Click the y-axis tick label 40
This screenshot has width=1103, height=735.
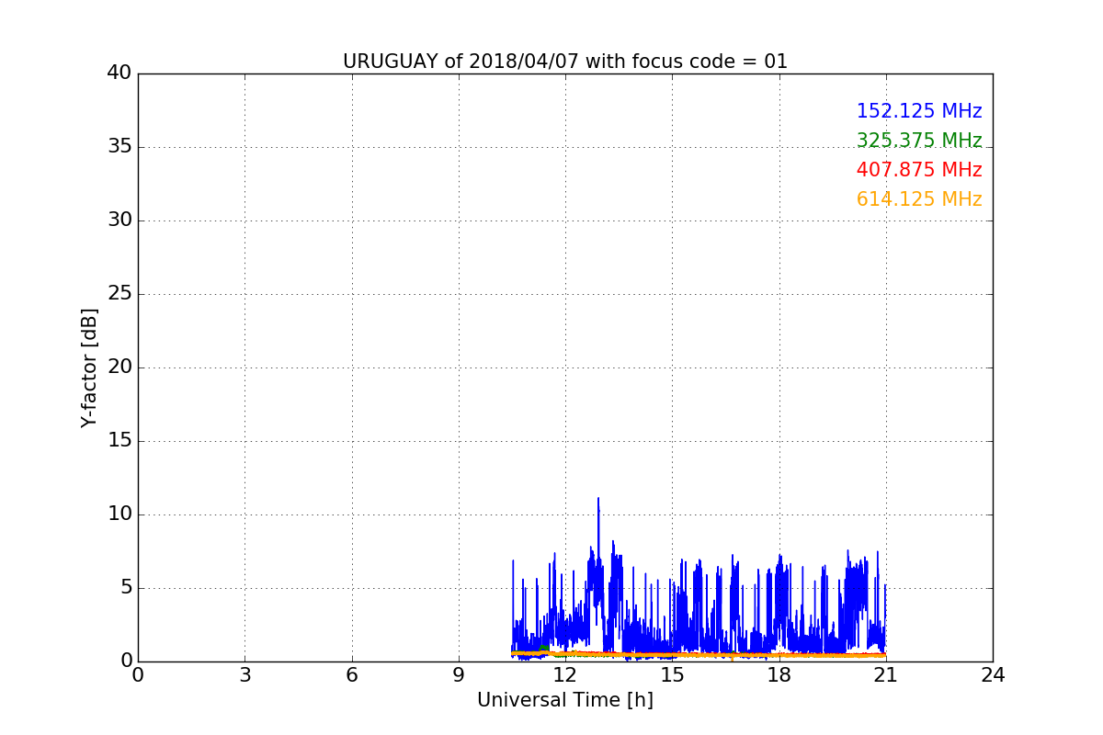119,73
